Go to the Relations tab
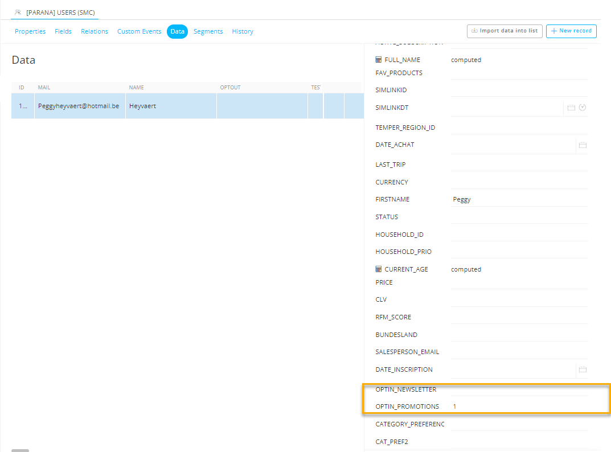 [95, 31]
